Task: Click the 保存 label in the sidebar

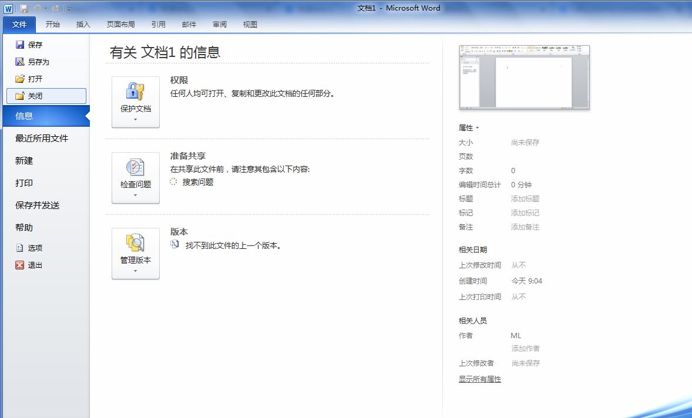Action: 35,45
